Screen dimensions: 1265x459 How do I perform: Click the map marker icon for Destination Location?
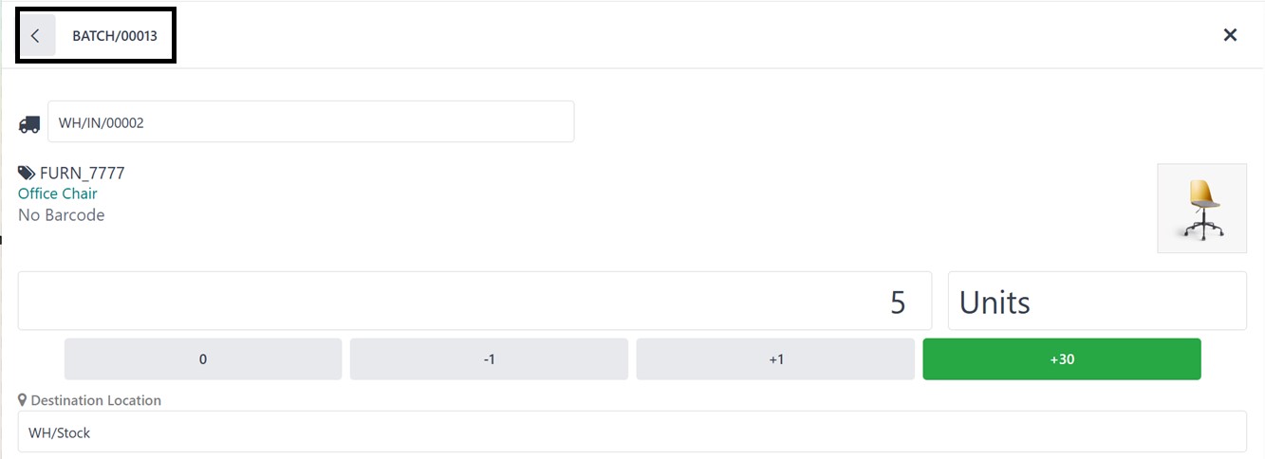click(x=23, y=400)
